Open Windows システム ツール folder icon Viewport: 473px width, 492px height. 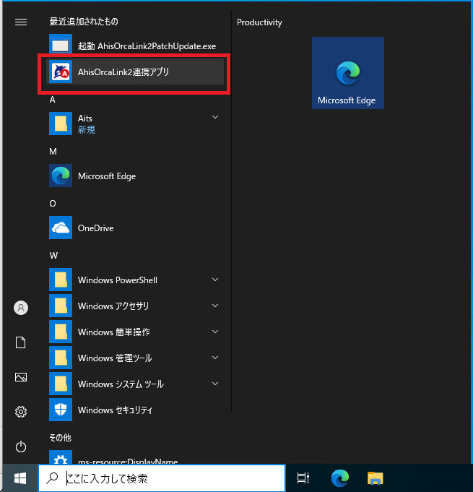(61, 384)
